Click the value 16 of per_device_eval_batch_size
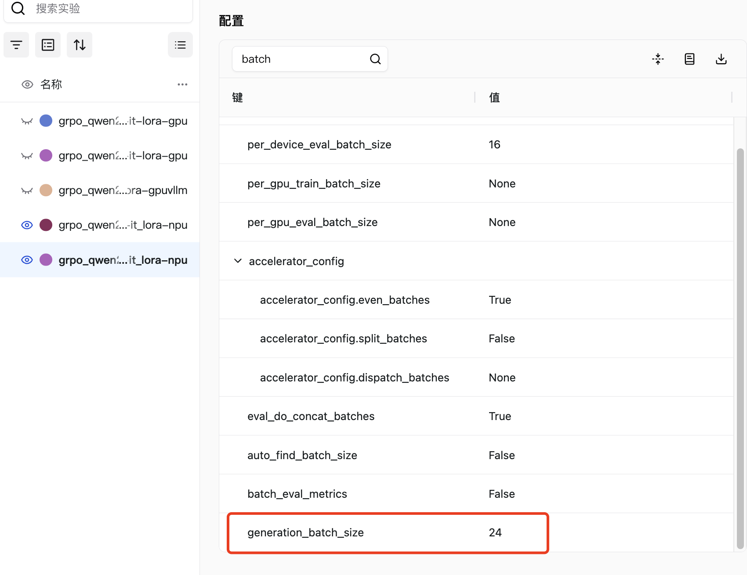 coord(494,144)
